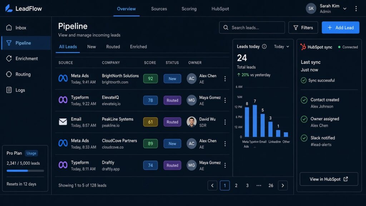
Task: Filter by the New leads tab
Action: tap(91, 47)
